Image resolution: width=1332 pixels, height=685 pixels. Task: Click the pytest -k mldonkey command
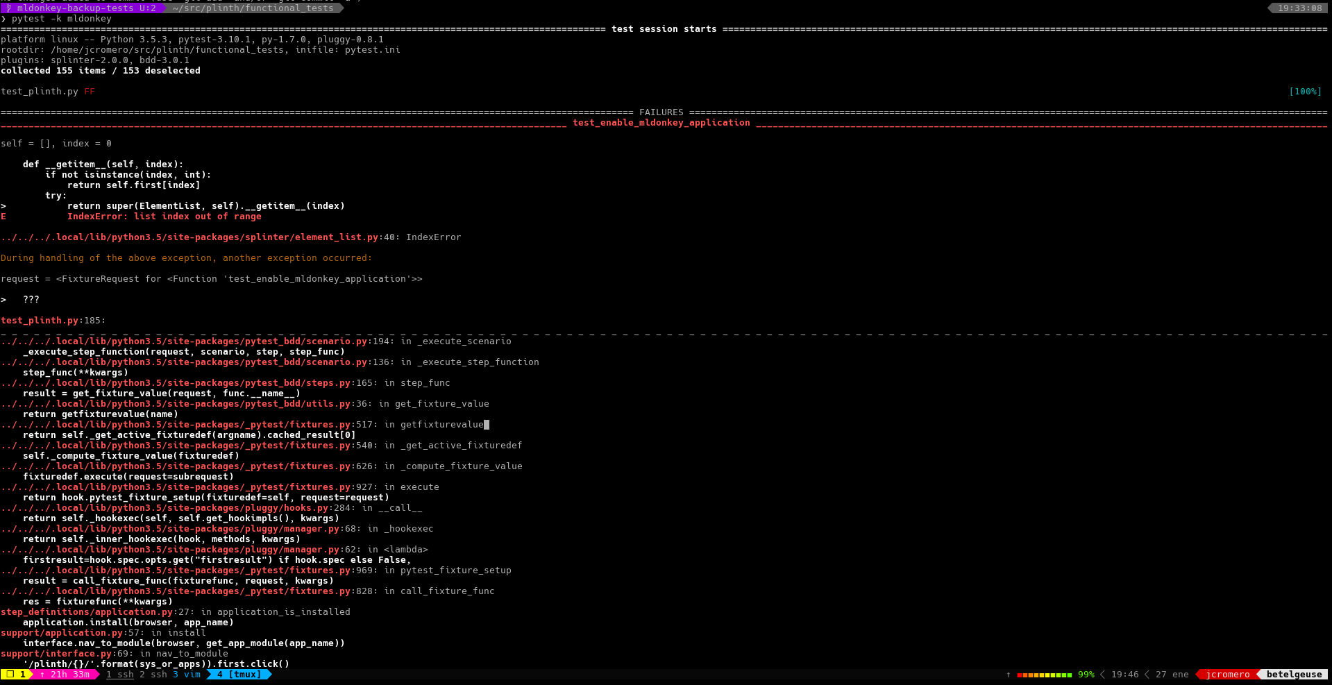[x=62, y=19]
